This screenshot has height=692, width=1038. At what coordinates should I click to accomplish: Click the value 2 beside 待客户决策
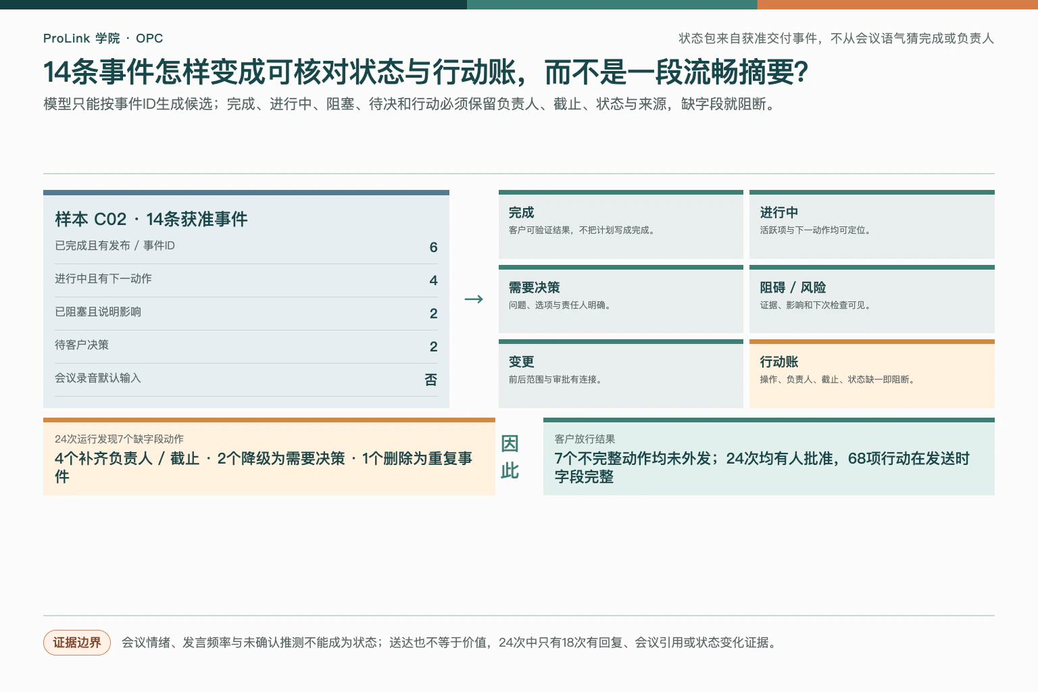click(x=434, y=347)
